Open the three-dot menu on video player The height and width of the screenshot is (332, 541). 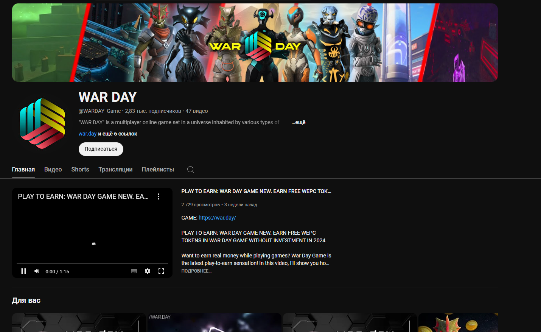tap(159, 196)
